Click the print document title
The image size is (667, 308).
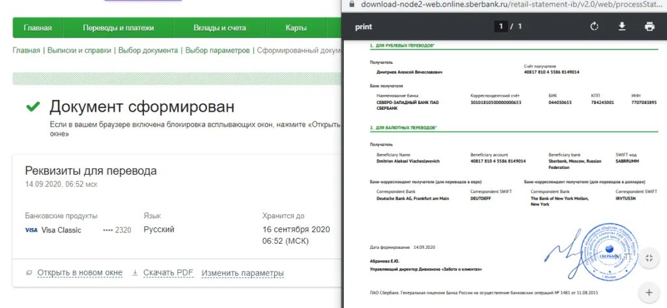363,27
